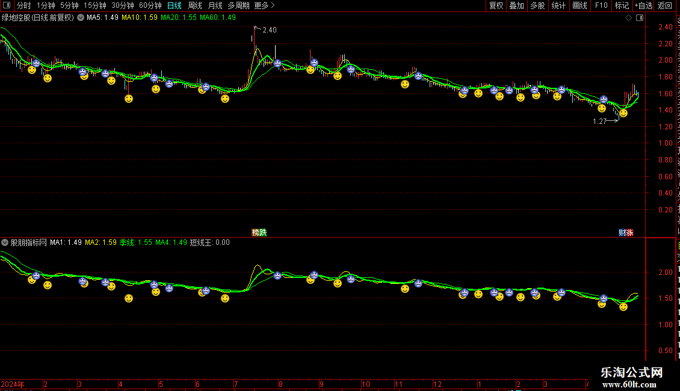
Task: Click the diamond icon above price axis
Action: coord(628,17)
